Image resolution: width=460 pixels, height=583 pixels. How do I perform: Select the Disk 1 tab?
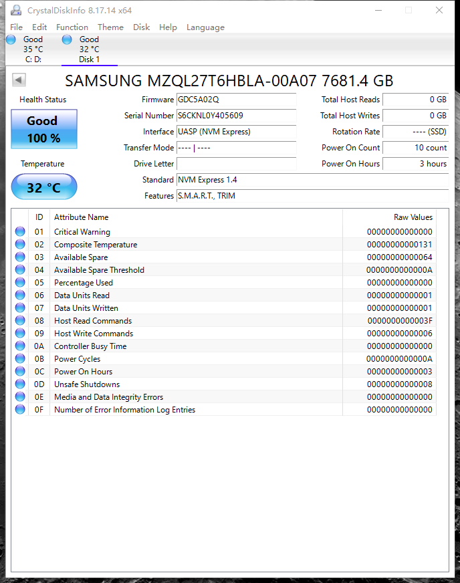click(x=89, y=49)
